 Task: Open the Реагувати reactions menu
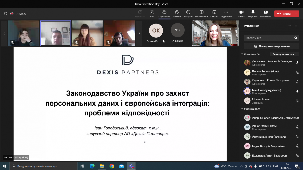(x=188, y=14)
